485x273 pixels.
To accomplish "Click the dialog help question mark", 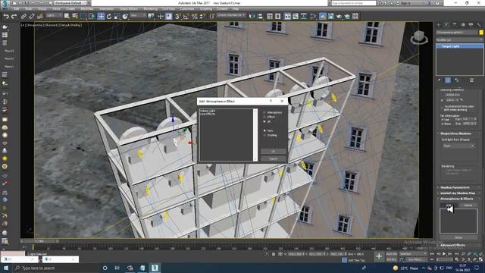I will (271, 101).
